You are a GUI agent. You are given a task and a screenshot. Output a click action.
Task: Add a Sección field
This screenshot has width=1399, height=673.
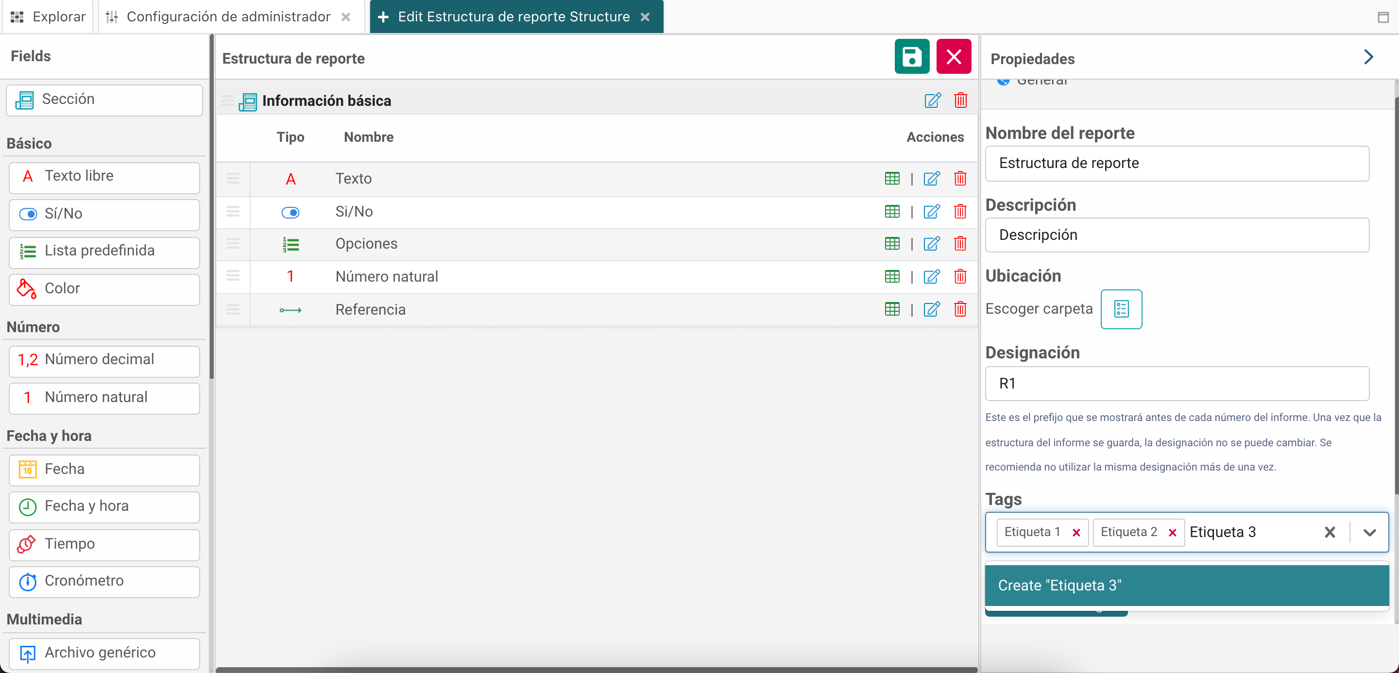point(104,100)
